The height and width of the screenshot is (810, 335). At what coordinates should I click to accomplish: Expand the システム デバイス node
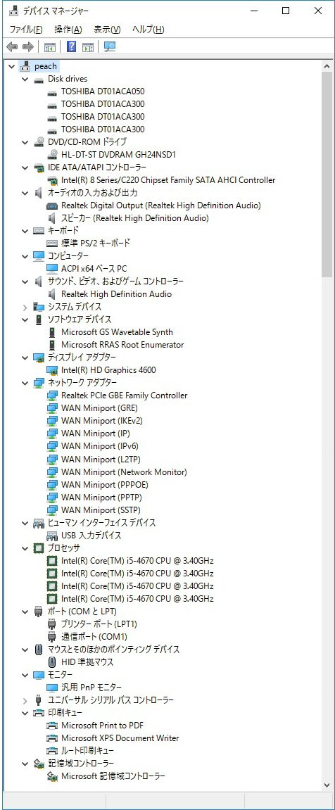[25, 307]
